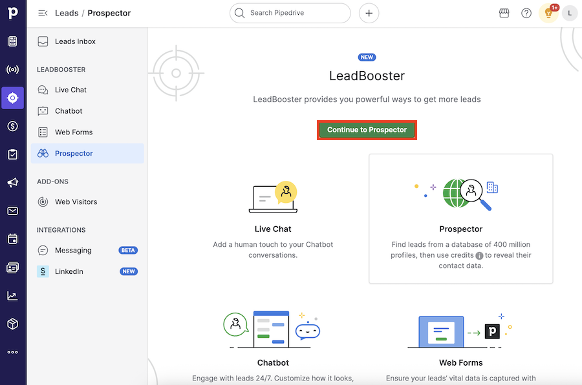Click the credits info icon
This screenshot has height=385, width=582.
[479, 256]
